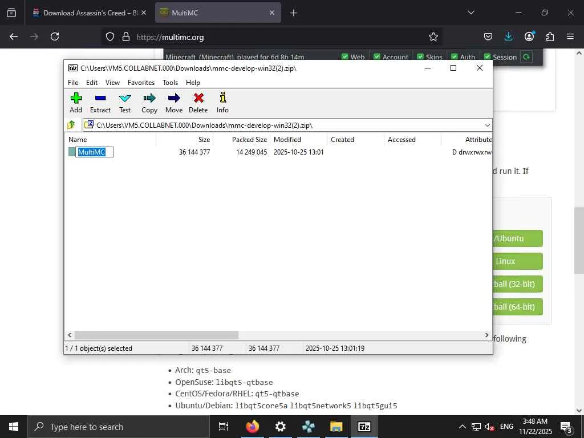Open the Help menu in 7-Zip
Viewport: 584px width, 438px height.
point(193,83)
